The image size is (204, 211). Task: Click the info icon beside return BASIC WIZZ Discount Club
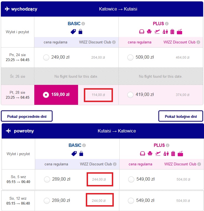tap(115, 164)
